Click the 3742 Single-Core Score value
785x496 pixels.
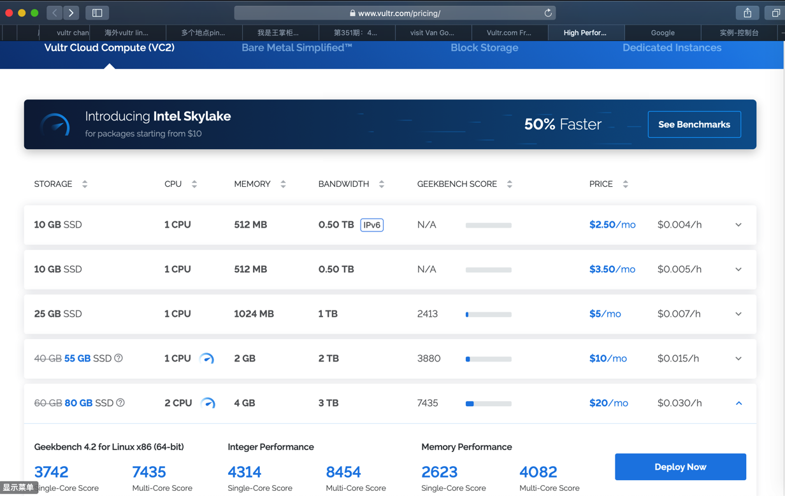click(51, 472)
